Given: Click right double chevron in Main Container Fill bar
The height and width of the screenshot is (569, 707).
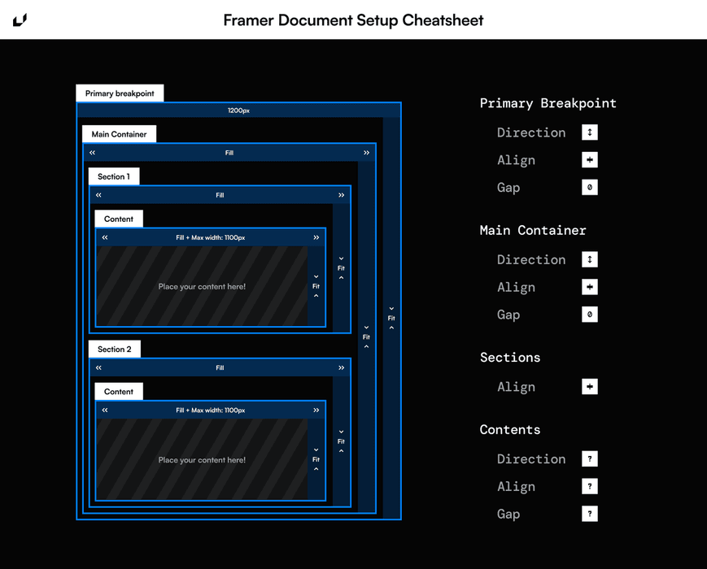Looking at the screenshot, I should tap(367, 153).
